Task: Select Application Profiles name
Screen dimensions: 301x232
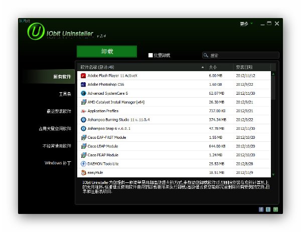Action: click(103, 111)
